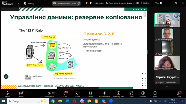Click the green annotation pencil icon
Screen dimensions: 186x104
coord(6,77)
